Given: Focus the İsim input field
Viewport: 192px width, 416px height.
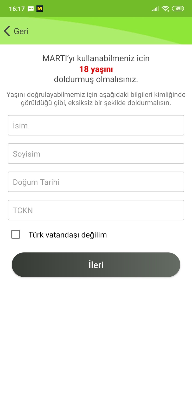Looking at the screenshot, I should (96, 125).
